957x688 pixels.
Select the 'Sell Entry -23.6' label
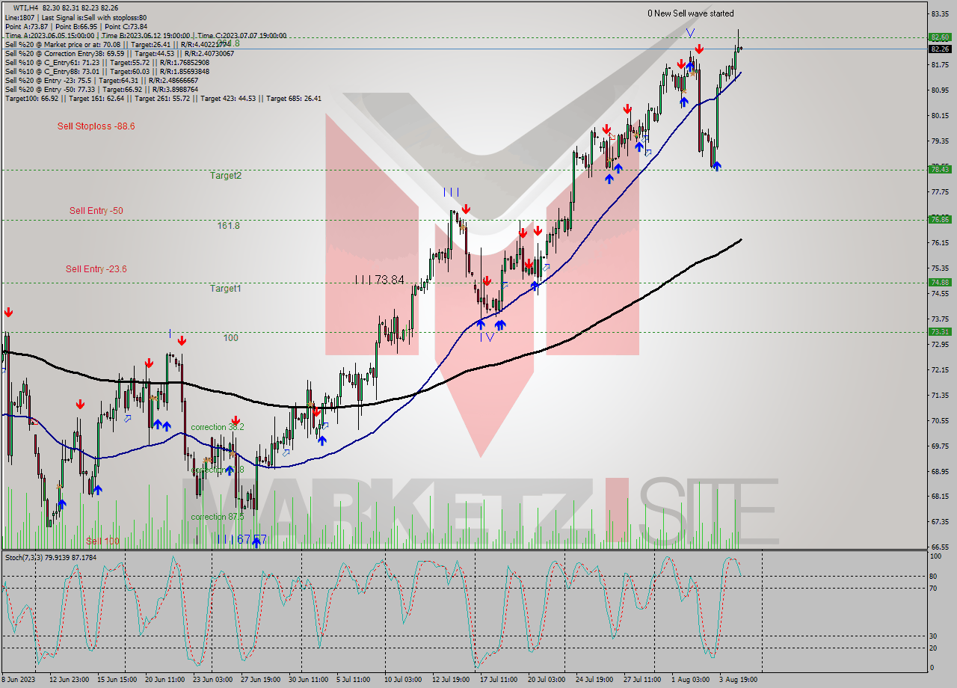[96, 269]
